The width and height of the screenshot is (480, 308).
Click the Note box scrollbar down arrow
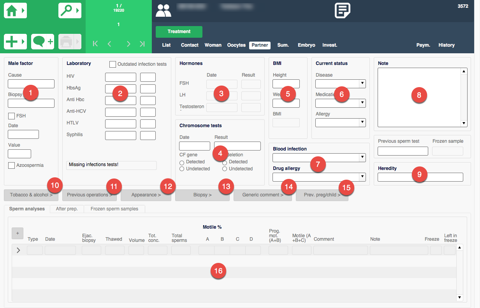tap(464, 123)
